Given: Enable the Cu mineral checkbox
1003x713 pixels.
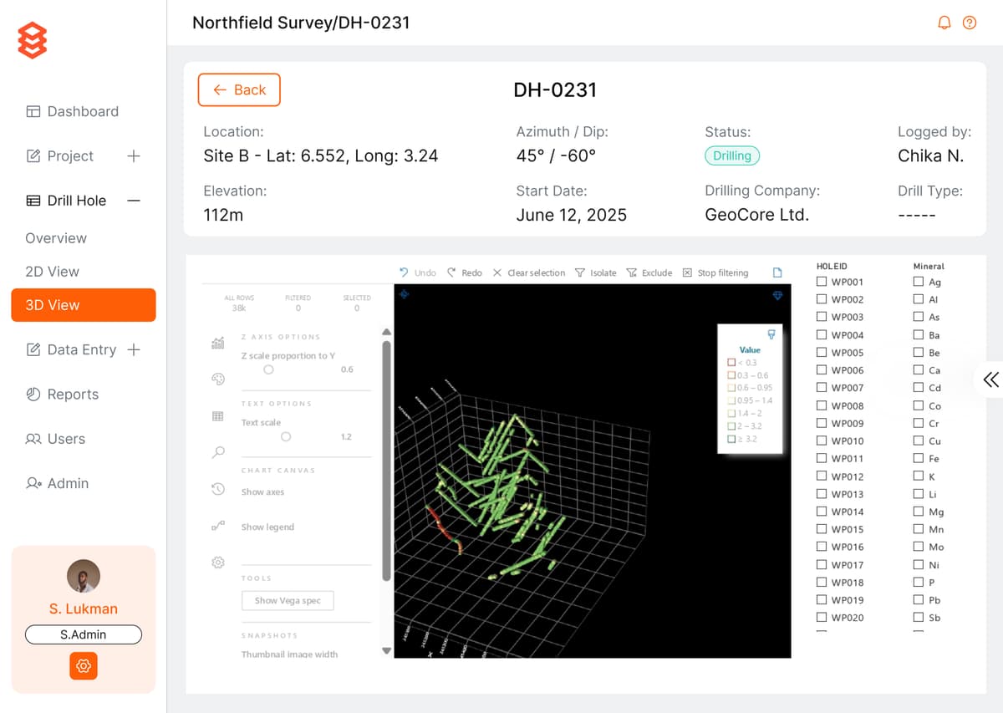Looking at the screenshot, I should click(x=919, y=441).
